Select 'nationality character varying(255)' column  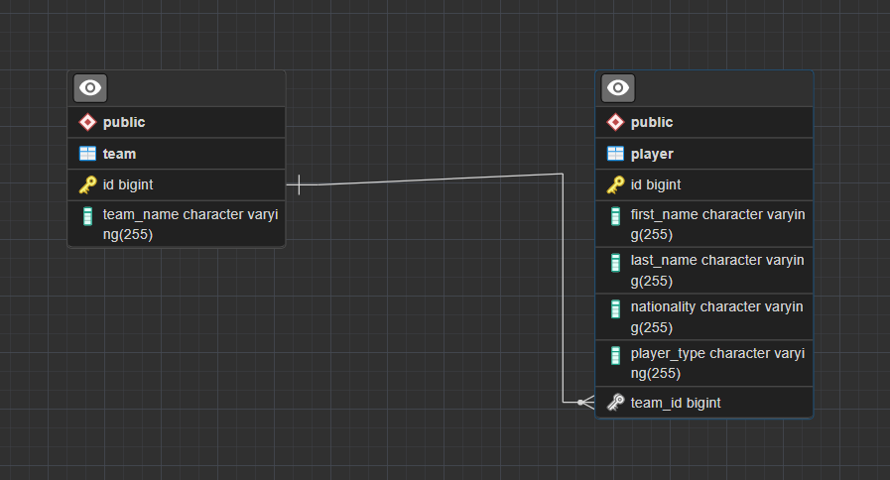click(x=704, y=317)
